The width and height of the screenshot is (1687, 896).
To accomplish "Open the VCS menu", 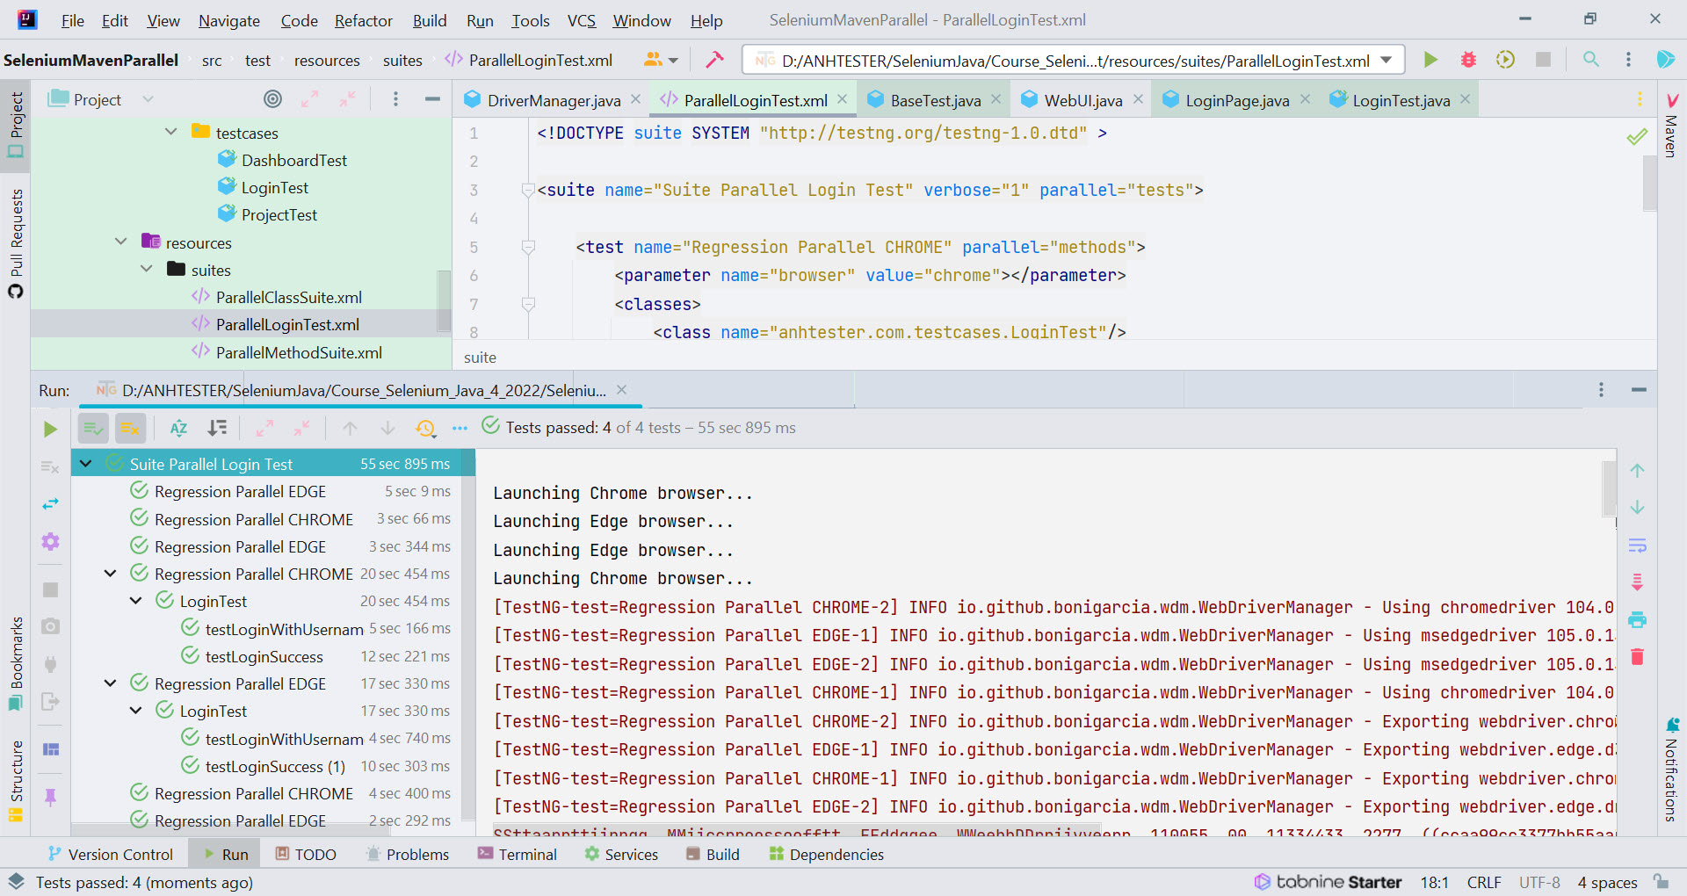I will (x=581, y=20).
